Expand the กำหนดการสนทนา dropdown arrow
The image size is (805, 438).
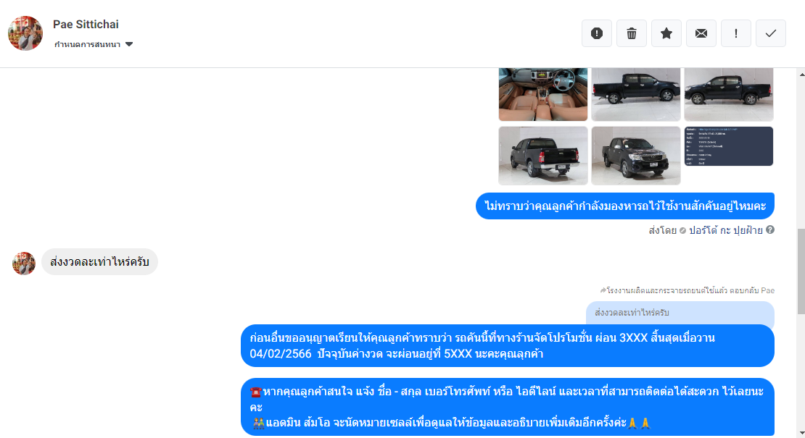tap(129, 45)
